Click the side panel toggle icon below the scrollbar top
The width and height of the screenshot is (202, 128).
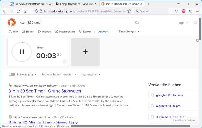(x=197, y=40)
